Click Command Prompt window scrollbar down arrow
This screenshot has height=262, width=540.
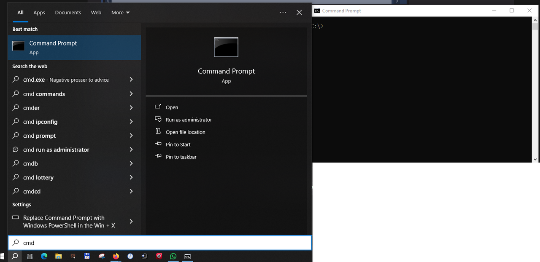point(535,159)
